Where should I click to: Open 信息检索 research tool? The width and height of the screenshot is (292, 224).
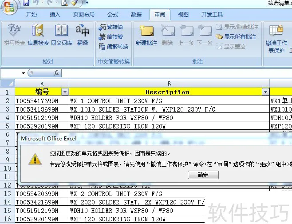(x=38, y=35)
